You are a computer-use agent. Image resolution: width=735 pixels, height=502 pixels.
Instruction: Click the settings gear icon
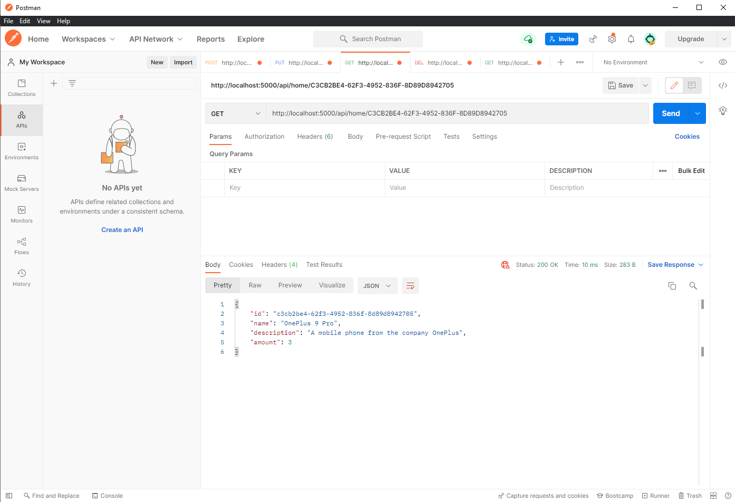[x=612, y=38]
